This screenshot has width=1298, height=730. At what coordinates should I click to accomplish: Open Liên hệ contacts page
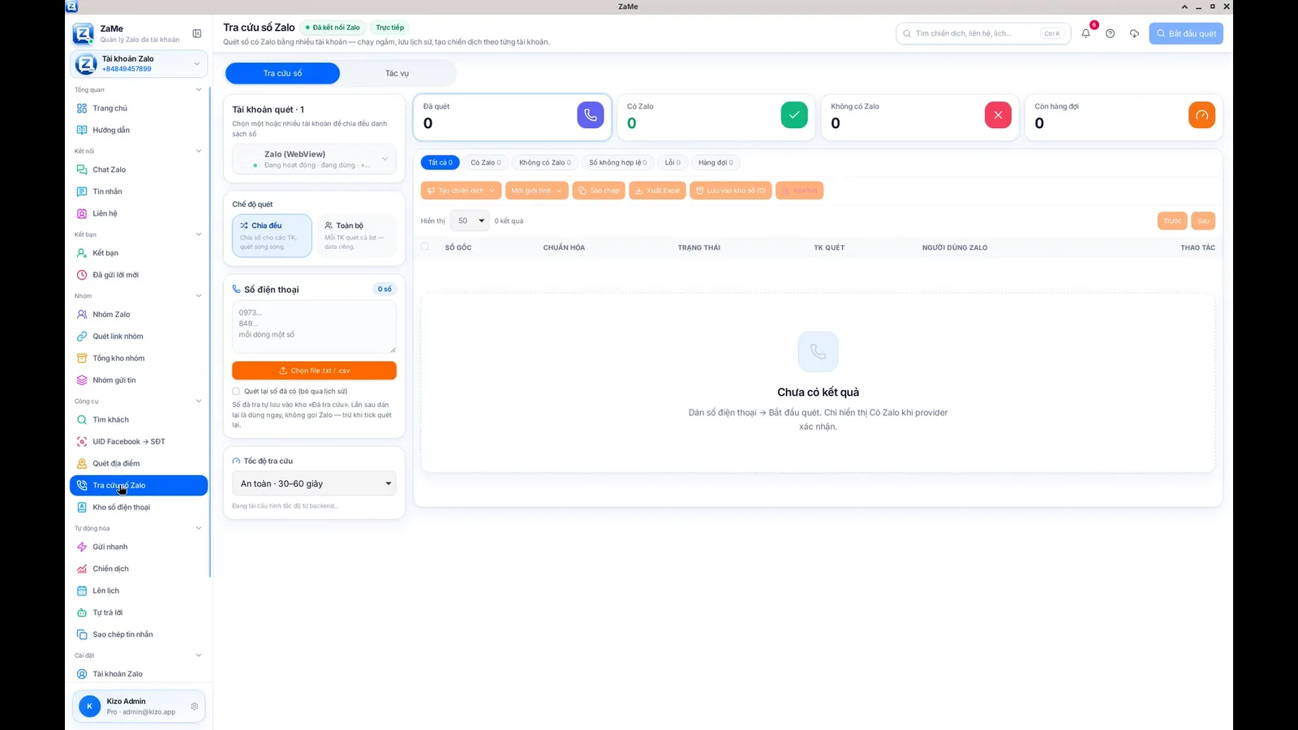click(x=139, y=213)
